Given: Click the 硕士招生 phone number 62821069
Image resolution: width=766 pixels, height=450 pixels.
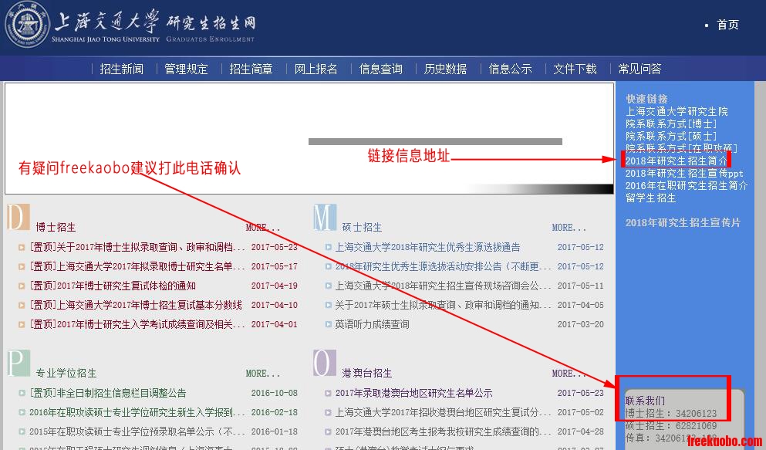Looking at the screenshot, I should pos(696,426).
